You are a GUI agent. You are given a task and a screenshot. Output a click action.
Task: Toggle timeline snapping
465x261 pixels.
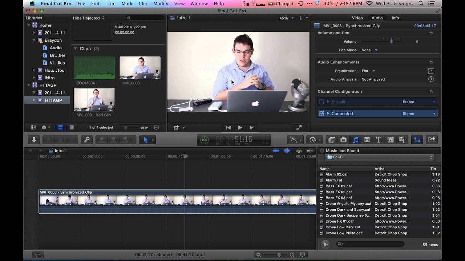pyautogui.click(x=310, y=150)
